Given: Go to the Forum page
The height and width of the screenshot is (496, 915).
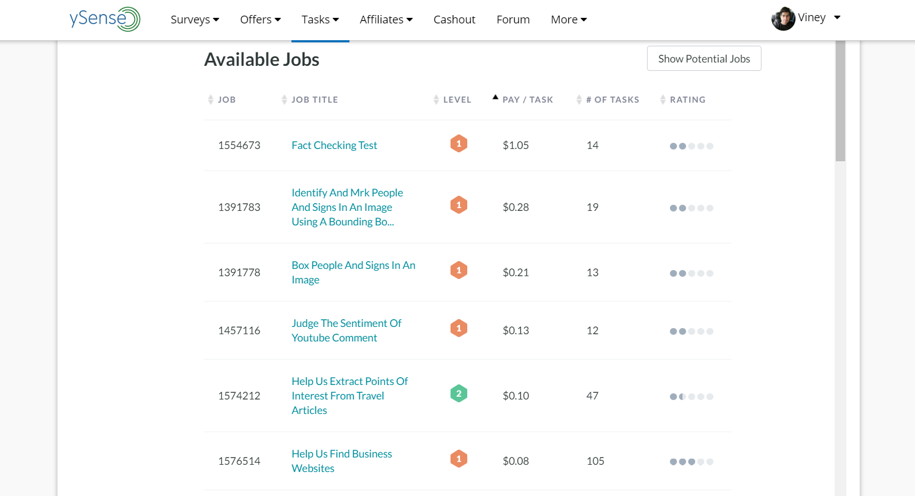Looking at the screenshot, I should point(513,20).
